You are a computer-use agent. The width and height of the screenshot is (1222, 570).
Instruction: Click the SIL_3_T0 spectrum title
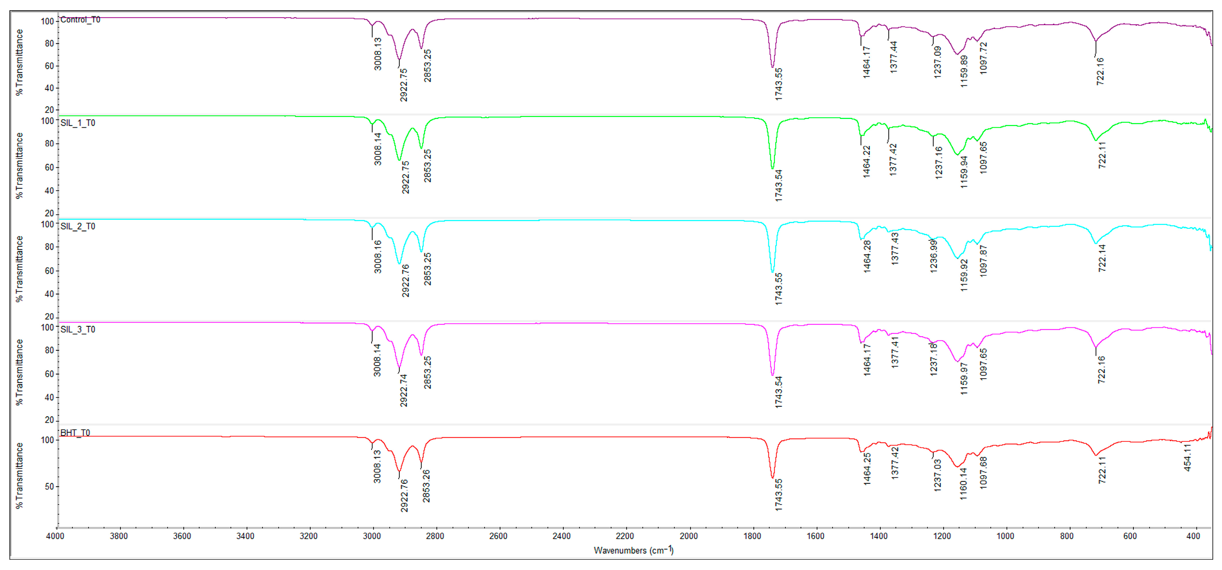coord(78,329)
